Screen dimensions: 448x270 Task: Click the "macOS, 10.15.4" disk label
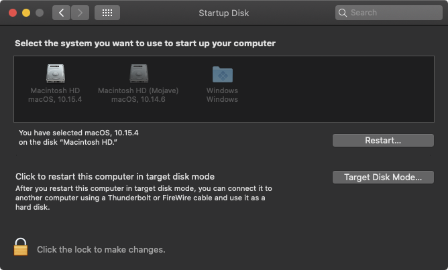pos(56,99)
